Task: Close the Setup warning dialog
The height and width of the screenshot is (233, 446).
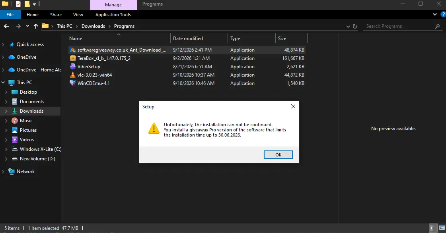Action: (293, 106)
